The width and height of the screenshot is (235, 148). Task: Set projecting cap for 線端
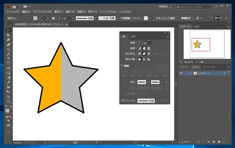[x=149, y=48]
